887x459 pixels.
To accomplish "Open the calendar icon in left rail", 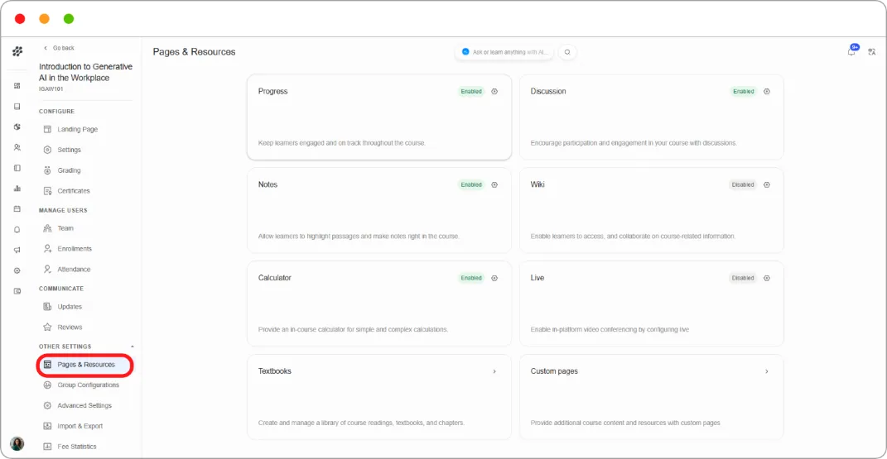I will 17,209.
